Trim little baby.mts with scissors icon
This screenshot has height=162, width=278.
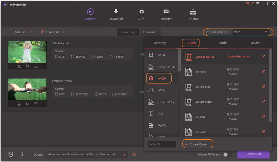pyautogui.click(x=19, y=66)
